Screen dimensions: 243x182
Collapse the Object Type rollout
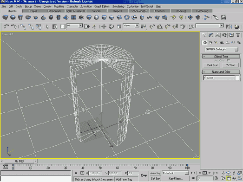pos(221,56)
